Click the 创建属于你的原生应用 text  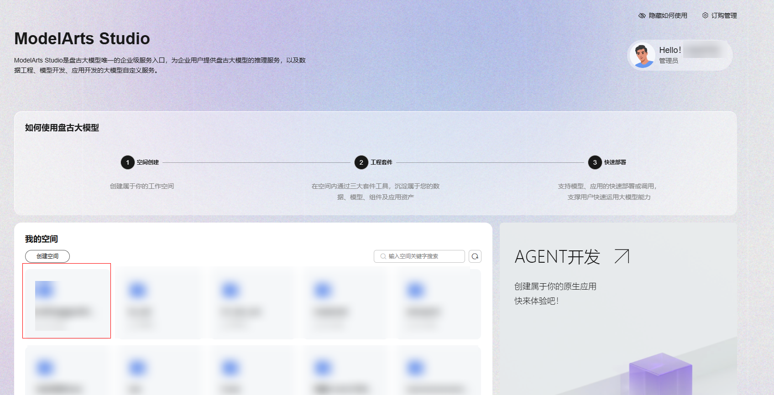pos(555,286)
